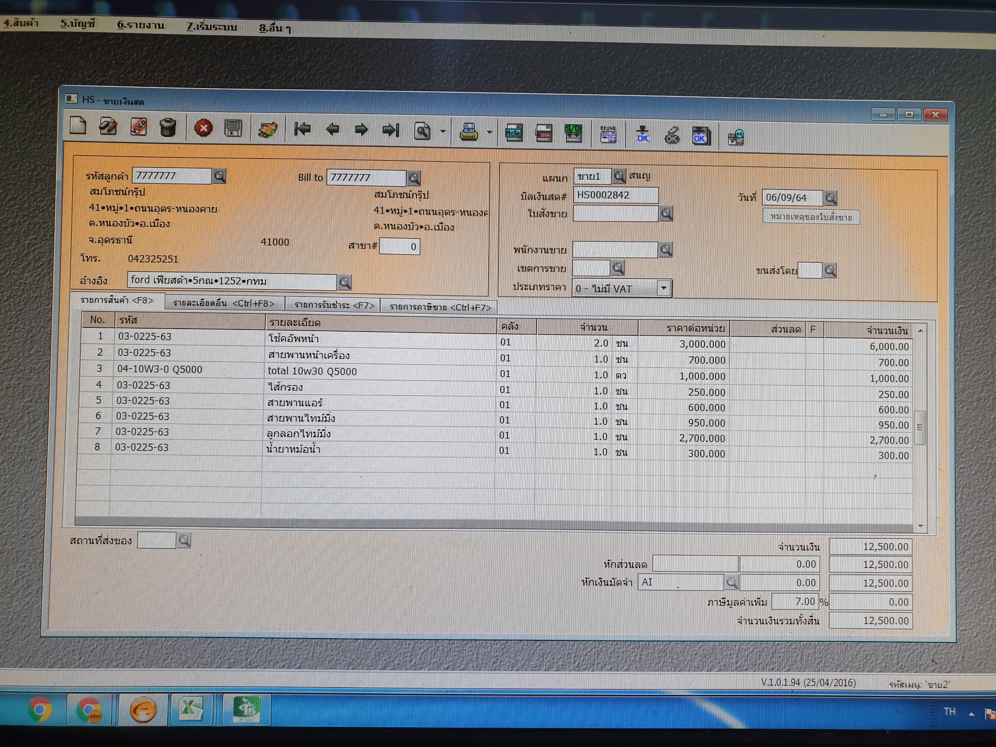This screenshot has height=747, width=996.
Task: Click the บิลเงินสด# field HS0002842
Action: tap(616, 195)
